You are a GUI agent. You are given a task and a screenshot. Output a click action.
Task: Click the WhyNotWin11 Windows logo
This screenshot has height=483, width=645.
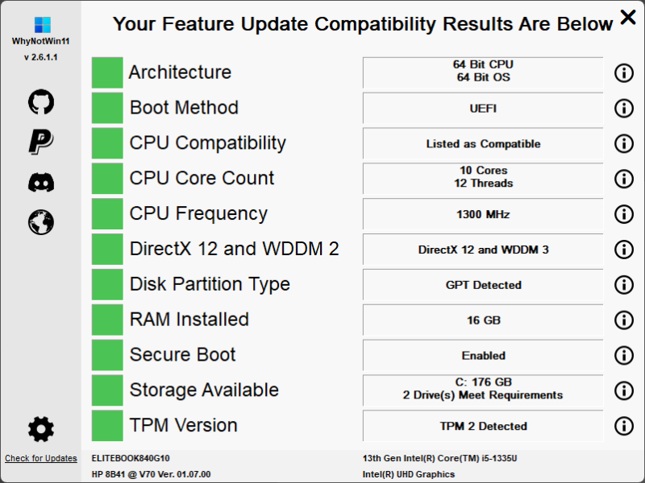(40, 25)
